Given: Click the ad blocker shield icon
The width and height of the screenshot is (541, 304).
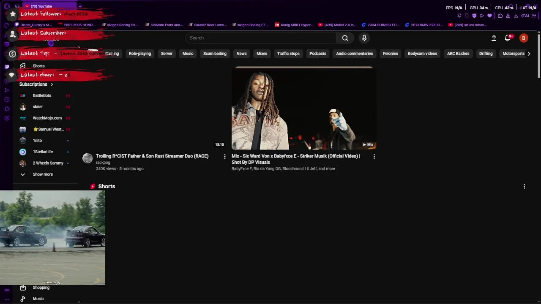Looking at the screenshot, I should click(x=474, y=16).
